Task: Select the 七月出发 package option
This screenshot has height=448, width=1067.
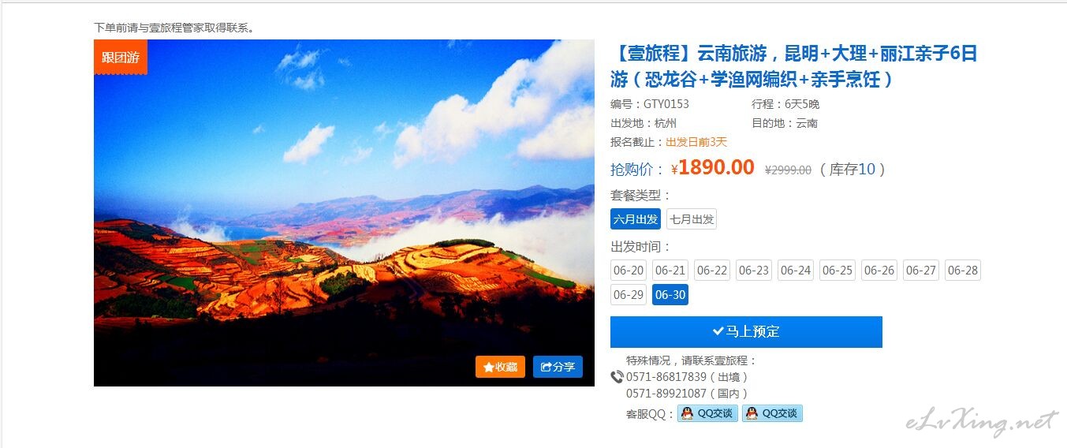Action: (x=692, y=219)
